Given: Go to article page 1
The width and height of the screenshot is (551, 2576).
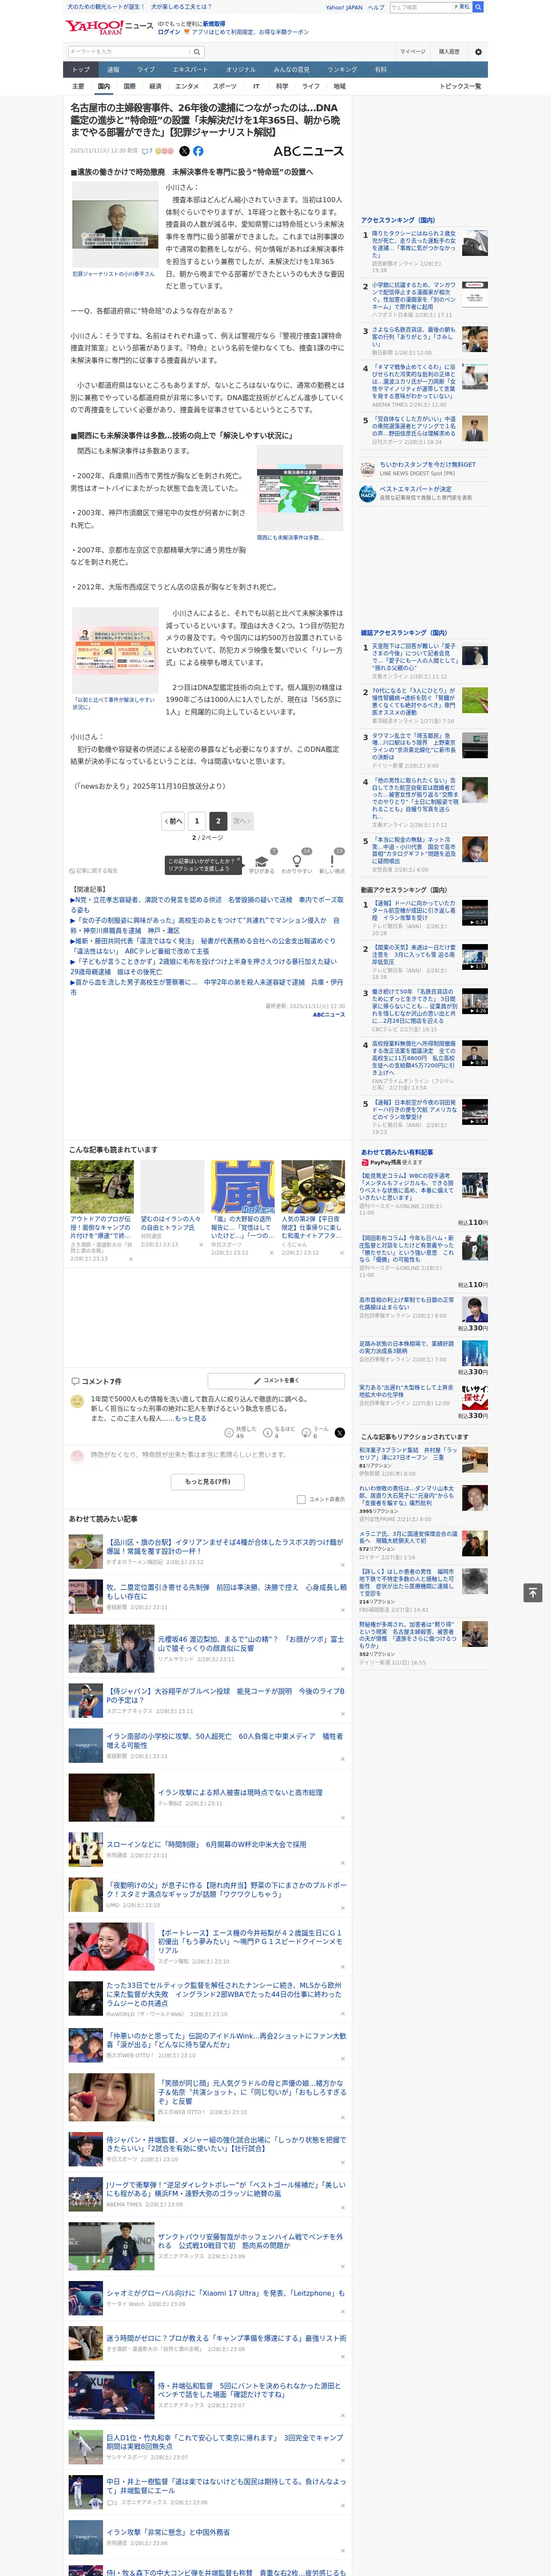Looking at the screenshot, I should (x=197, y=821).
